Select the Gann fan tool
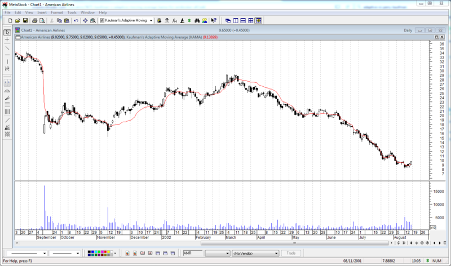Image resolution: width=451 pixels, height=266 pixels. tap(7, 127)
